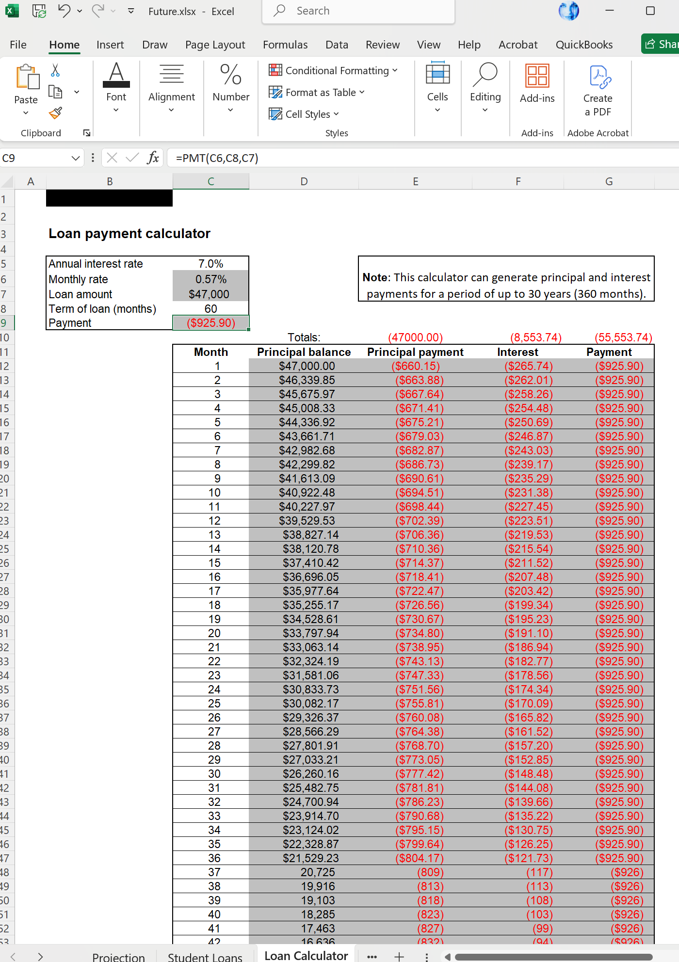This screenshot has width=679, height=962.
Task: Click the Share button
Action: [x=661, y=44]
